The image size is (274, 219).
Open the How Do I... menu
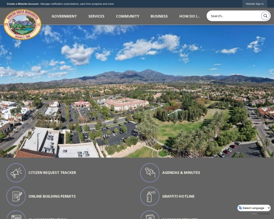point(189,16)
